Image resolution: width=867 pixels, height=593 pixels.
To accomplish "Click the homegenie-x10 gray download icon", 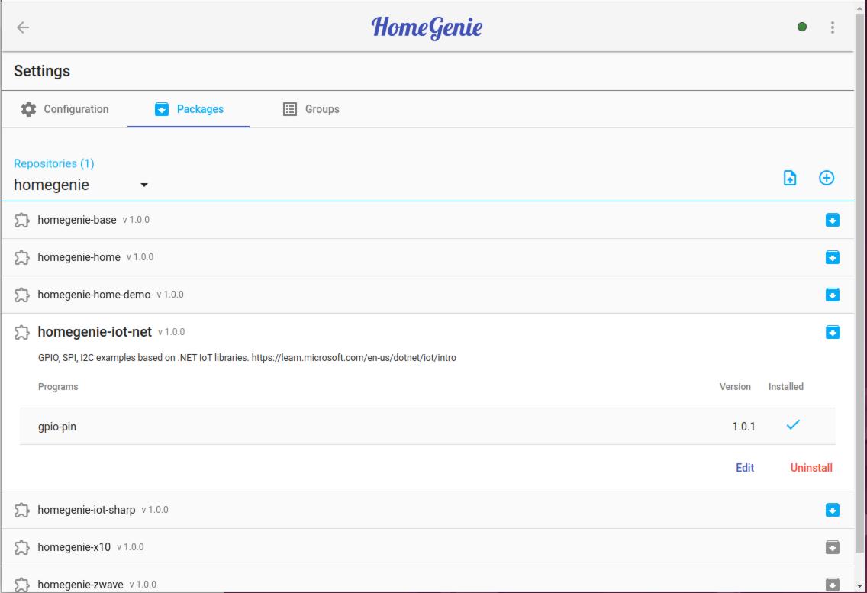I will (x=832, y=547).
